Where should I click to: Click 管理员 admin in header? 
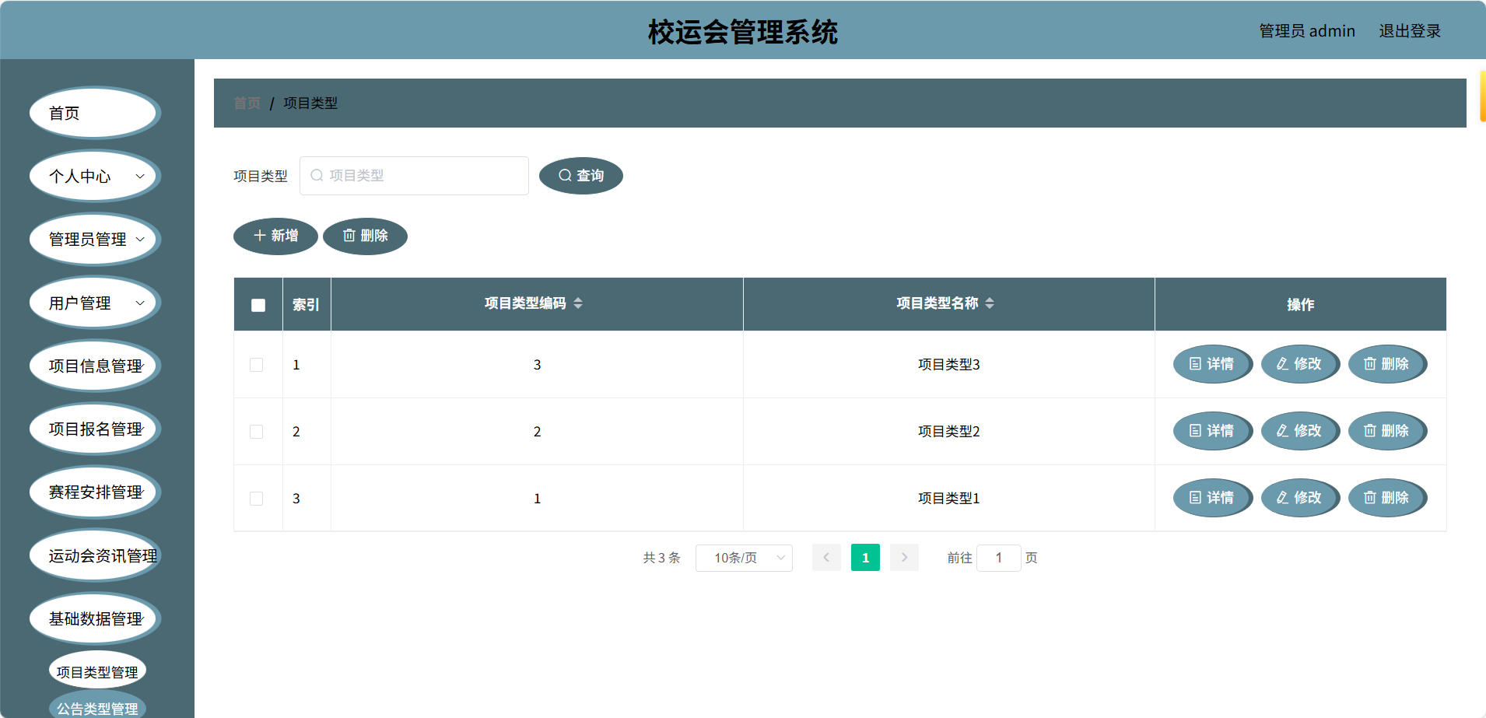(x=1307, y=31)
